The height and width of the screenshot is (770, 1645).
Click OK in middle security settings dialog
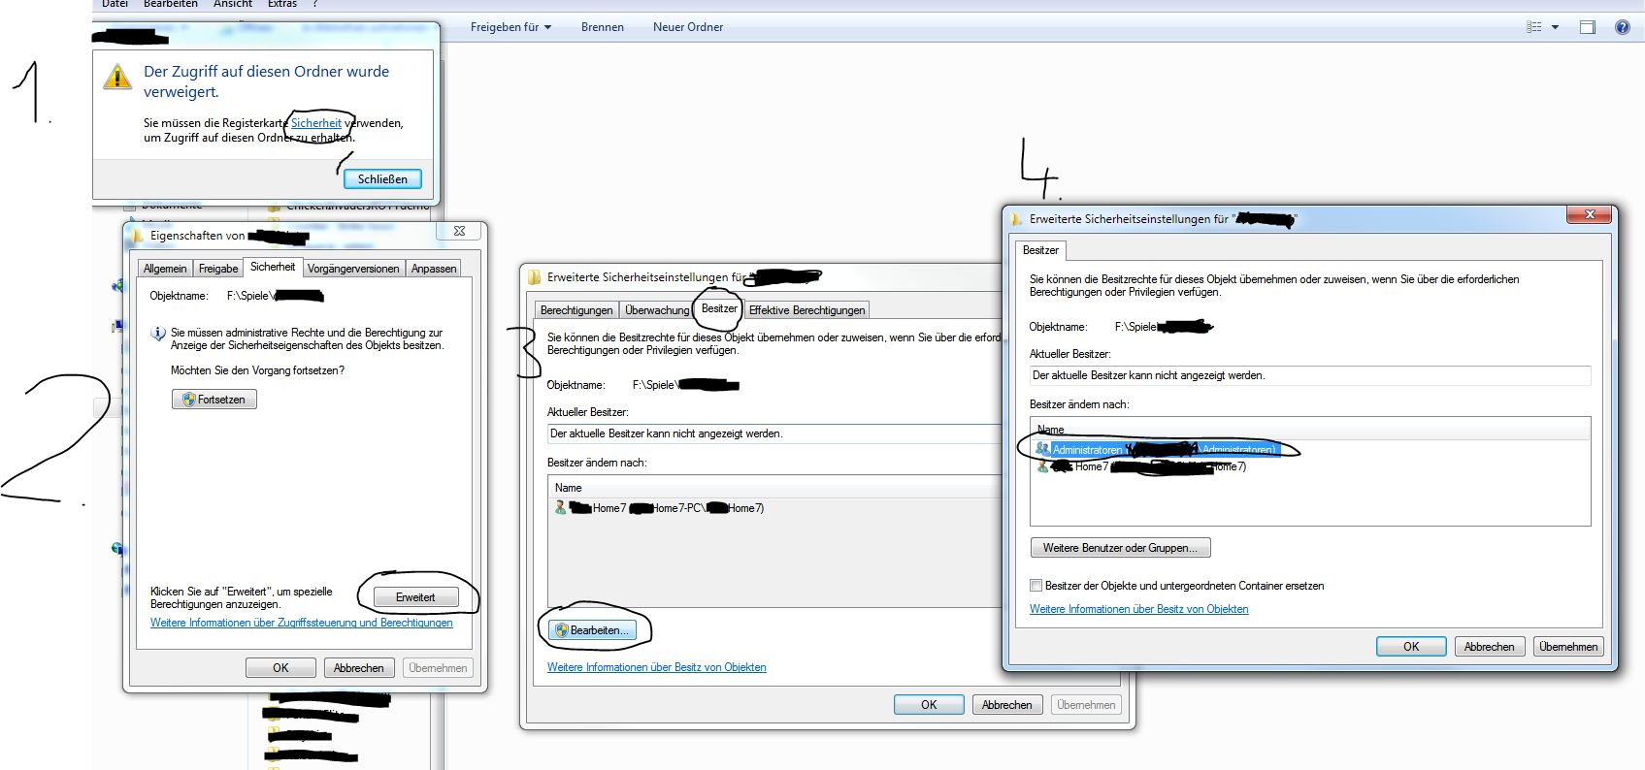pos(929,705)
